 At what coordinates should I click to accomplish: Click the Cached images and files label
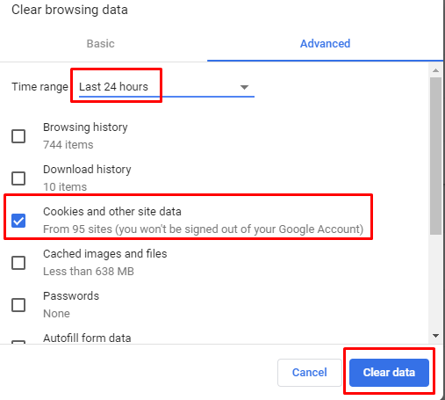point(105,254)
